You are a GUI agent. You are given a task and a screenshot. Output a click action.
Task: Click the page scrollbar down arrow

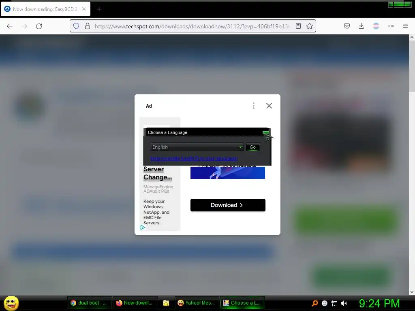[412, 292]
